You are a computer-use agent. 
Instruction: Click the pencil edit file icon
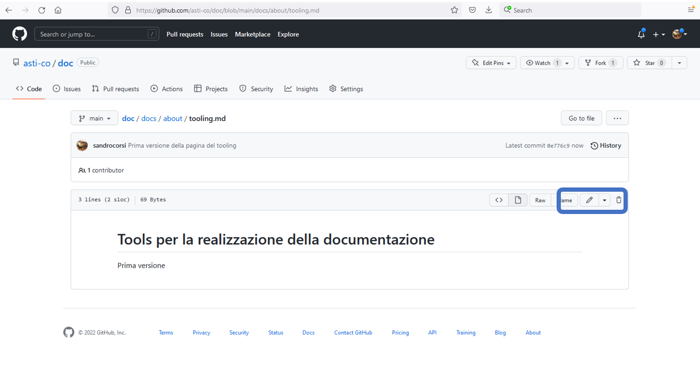click(x=589, y=200)
